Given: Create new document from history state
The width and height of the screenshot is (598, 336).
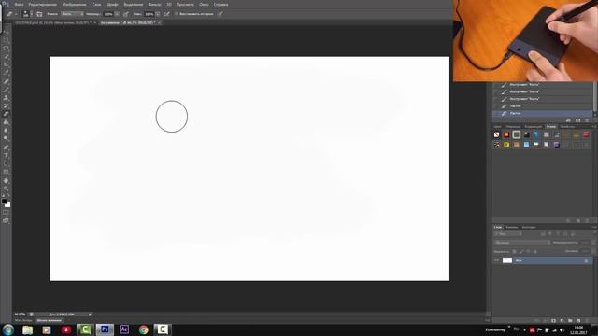Looking at the screenshot, I should (568, 120).
